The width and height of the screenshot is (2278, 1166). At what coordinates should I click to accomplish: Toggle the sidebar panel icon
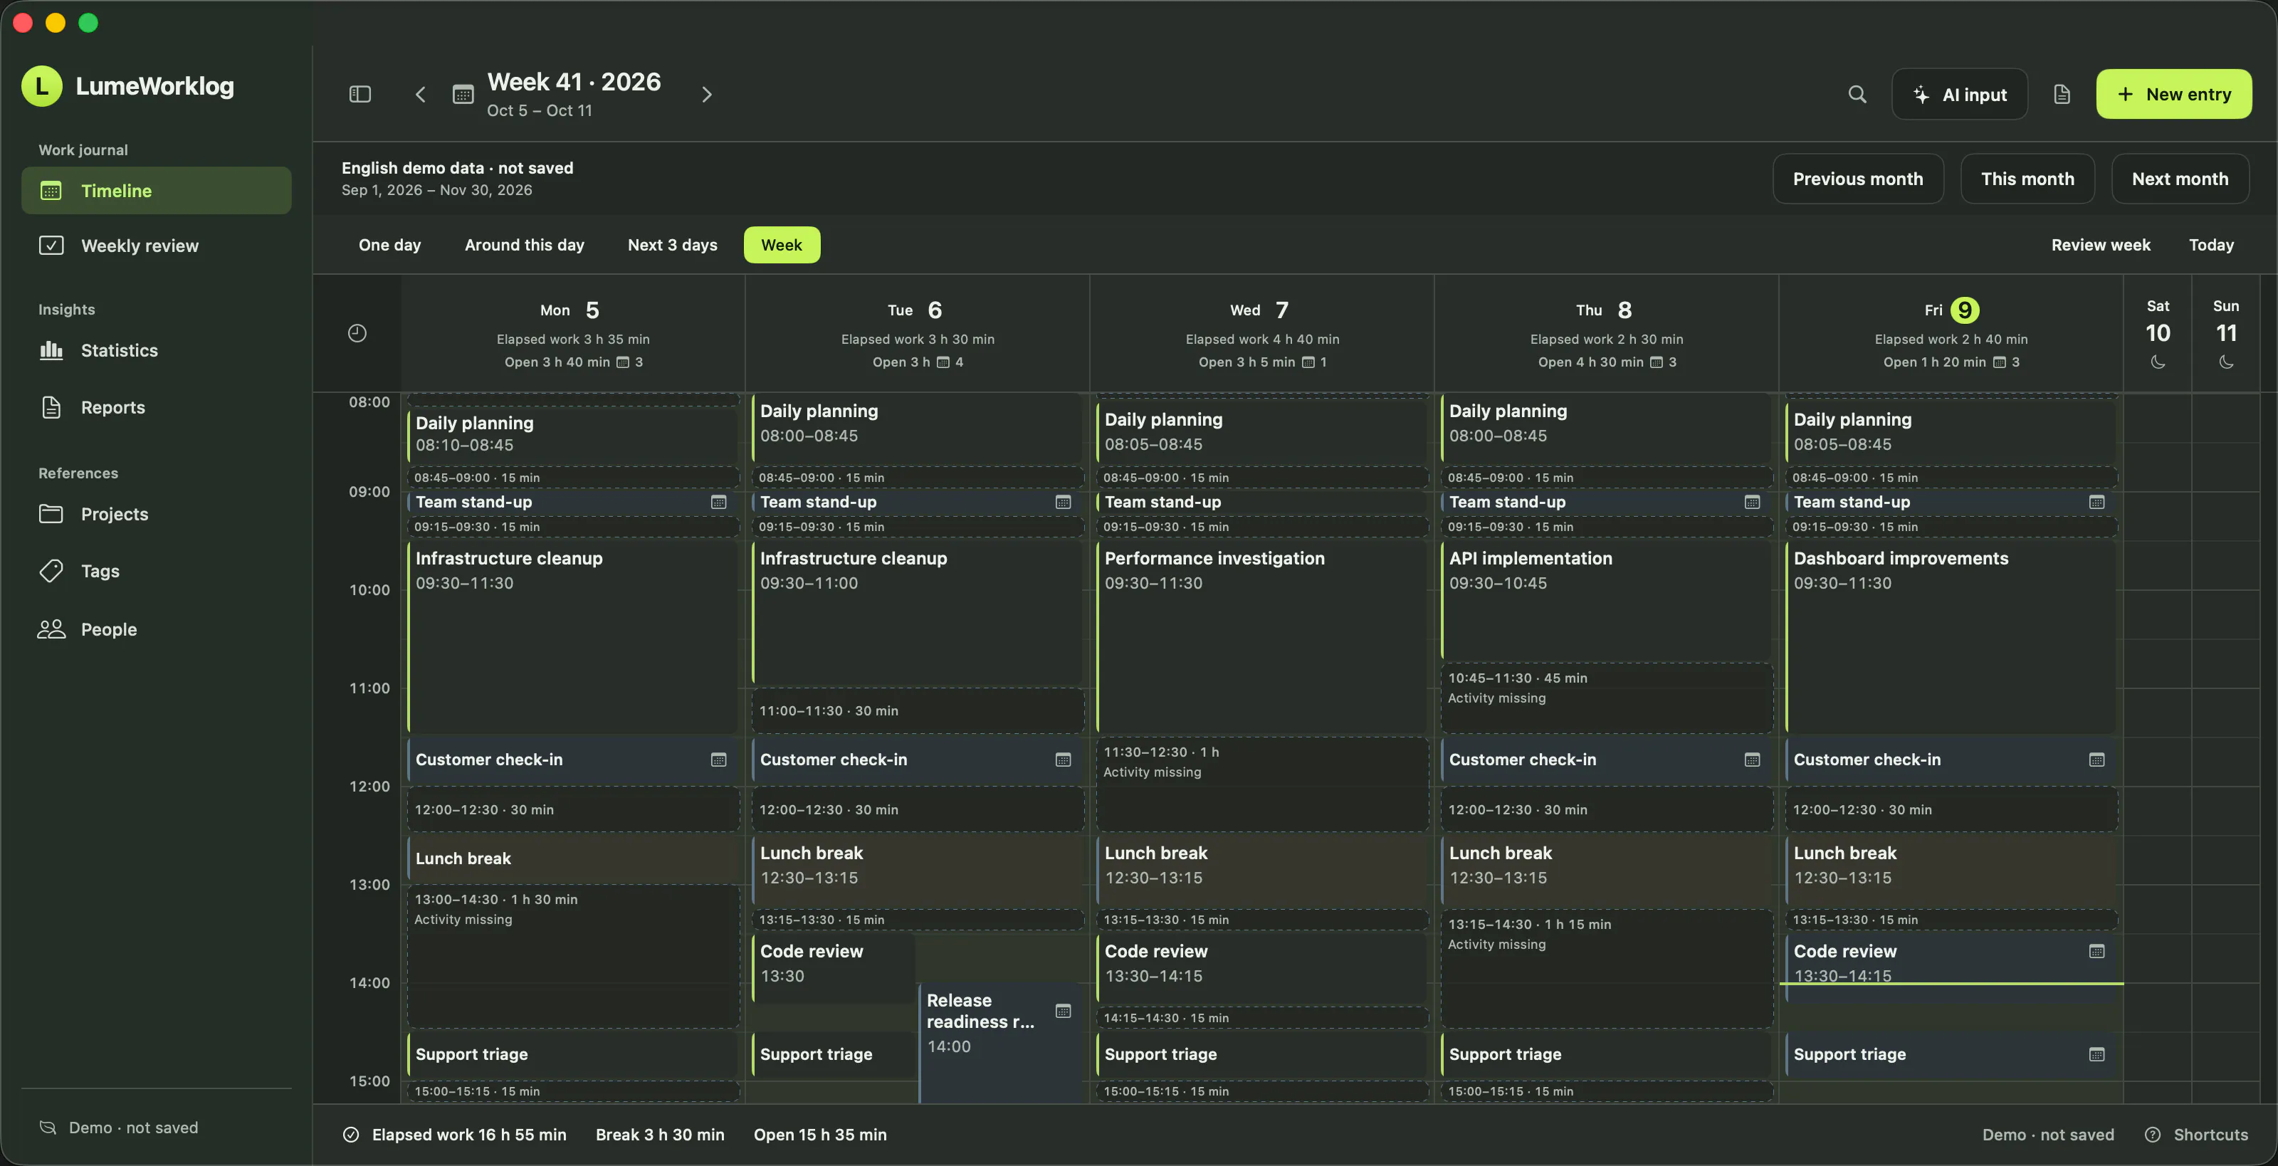pyautogui.click(x=360, y=94)
